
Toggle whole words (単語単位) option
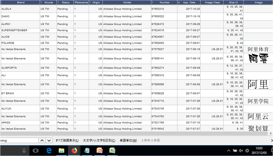pyautogui.click(x=128, y=140)
